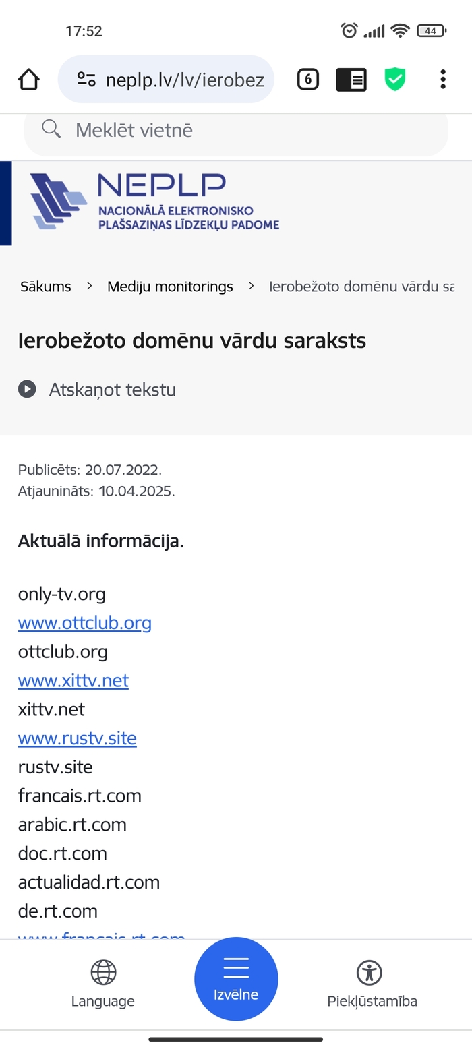Viewport: 472px width, 1049px height.
Task: Tap the browser home icon
Action: pos(28,80)
